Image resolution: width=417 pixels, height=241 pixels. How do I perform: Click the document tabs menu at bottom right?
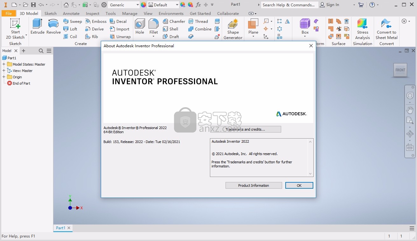[412, 228]
